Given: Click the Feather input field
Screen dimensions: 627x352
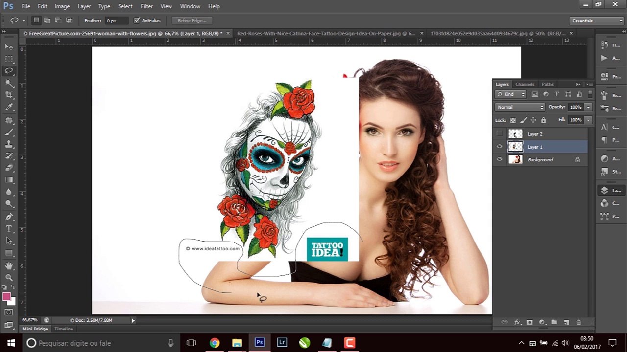Looking at the screenshot, I should click(x=117, y=21).
